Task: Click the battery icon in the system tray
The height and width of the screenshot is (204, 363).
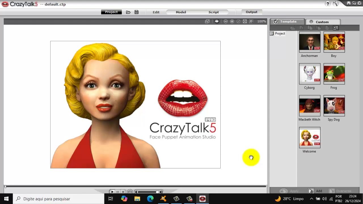Action: (318, 199)
